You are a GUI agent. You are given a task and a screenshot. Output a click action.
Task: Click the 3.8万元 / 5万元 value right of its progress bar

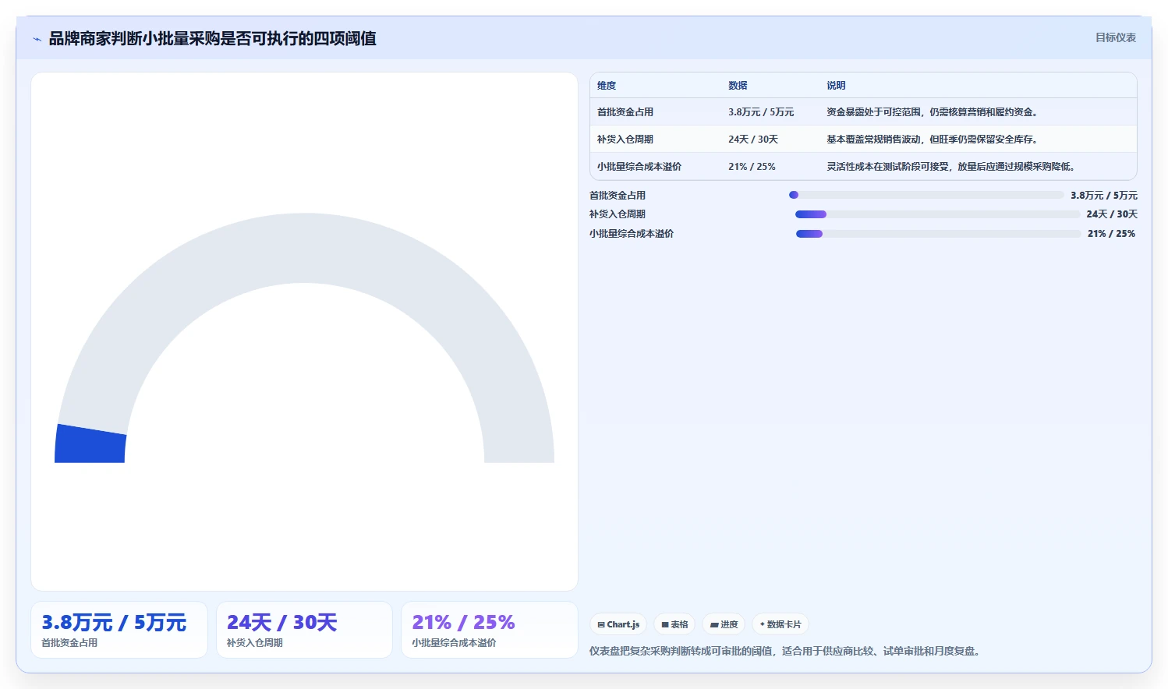click(x=1104, y=196)
